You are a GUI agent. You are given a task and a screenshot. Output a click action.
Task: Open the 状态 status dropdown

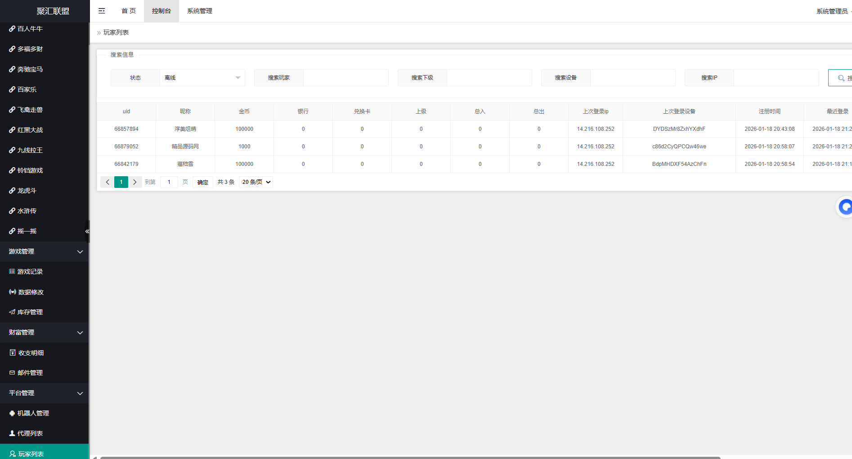pyautogui.click(x=202, y=78)
